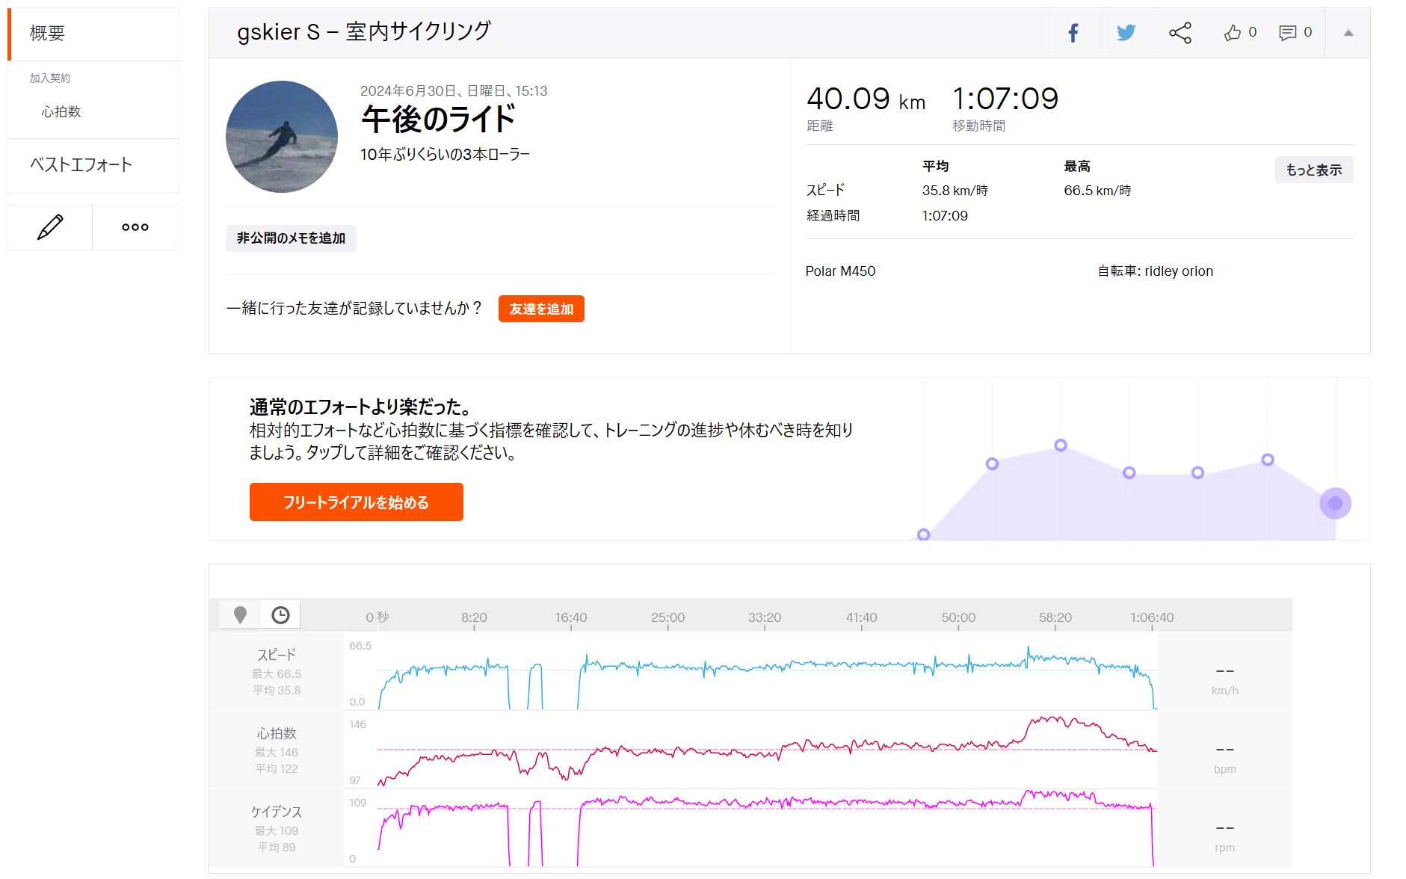Open comments via speech bubble icon
Screen dimensions: 1406x879
coord(1287,33)
